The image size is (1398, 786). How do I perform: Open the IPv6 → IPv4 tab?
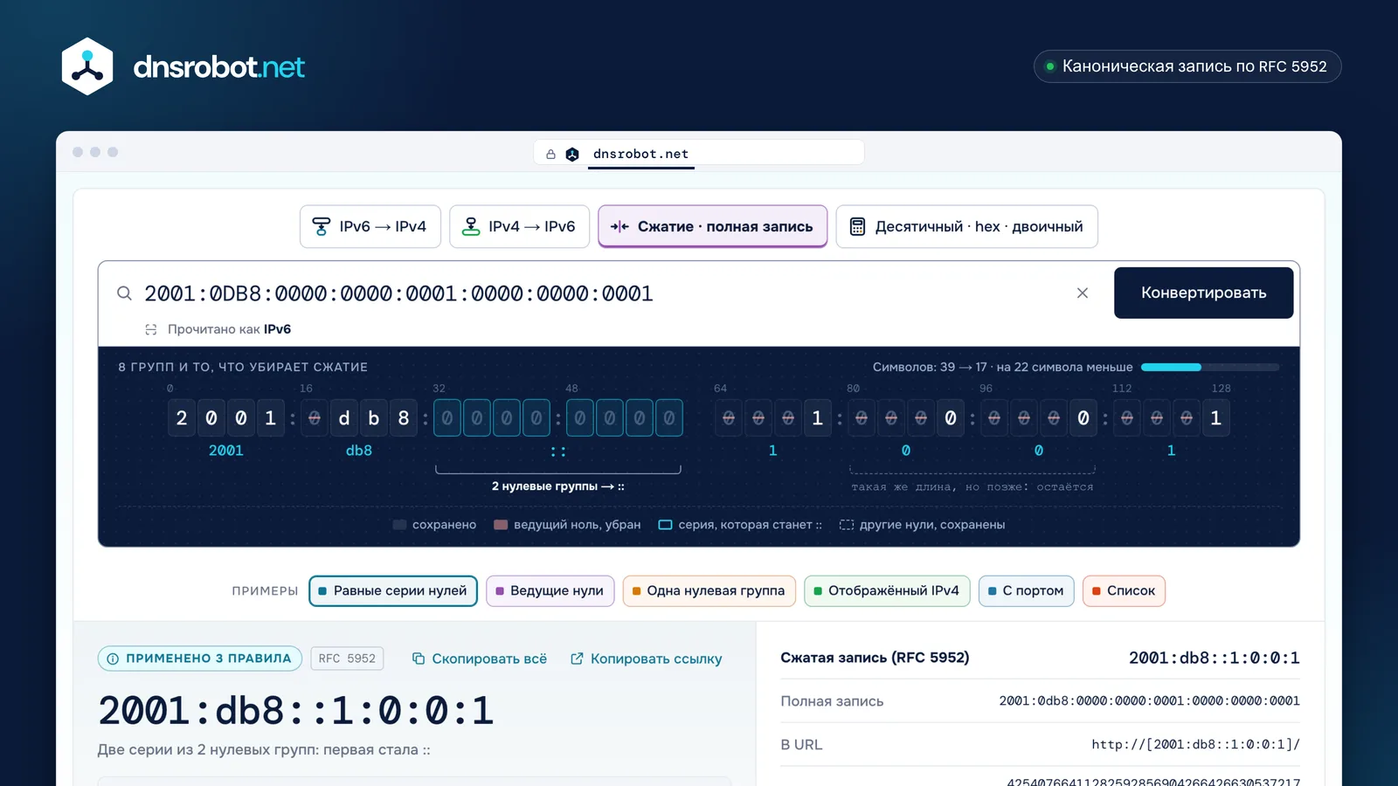point(370,227)
